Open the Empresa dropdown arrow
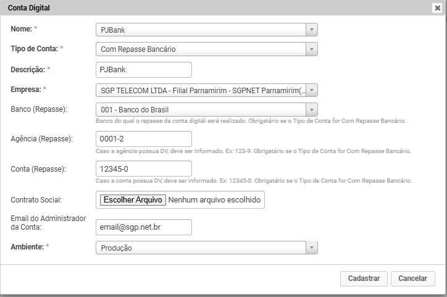447x297 pixels. [x=312, y=90]
